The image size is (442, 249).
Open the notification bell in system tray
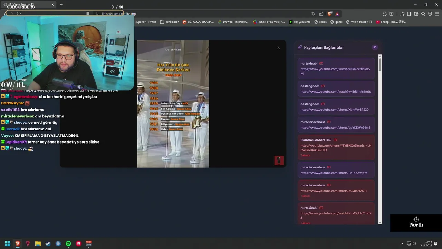tap(436, 243)
